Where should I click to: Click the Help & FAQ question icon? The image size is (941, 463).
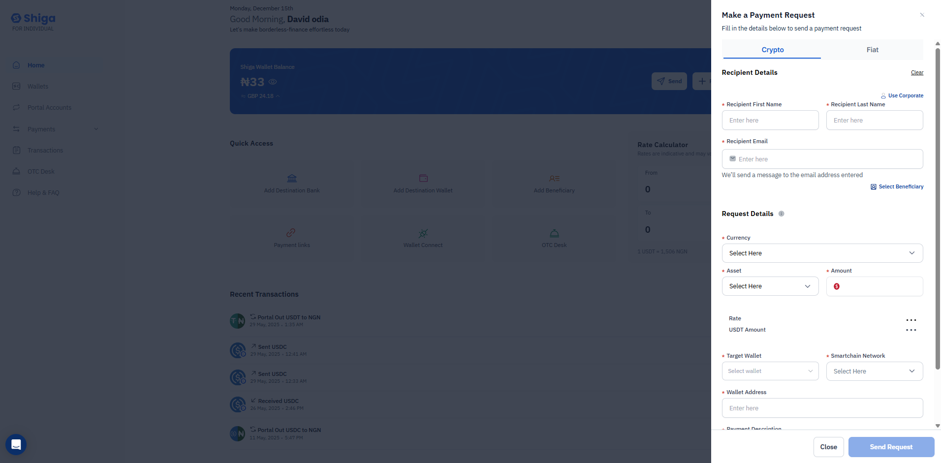[x=16, y=192]
